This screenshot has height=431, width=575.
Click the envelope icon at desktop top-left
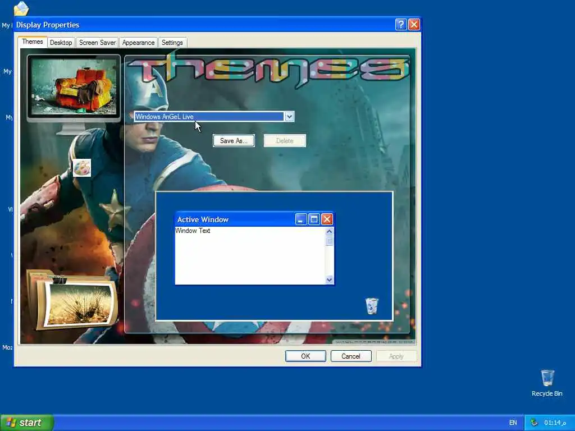21,9
